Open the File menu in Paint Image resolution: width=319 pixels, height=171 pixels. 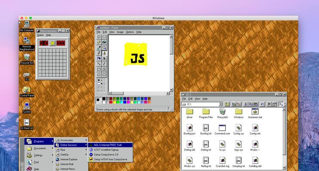click(98, 32)
